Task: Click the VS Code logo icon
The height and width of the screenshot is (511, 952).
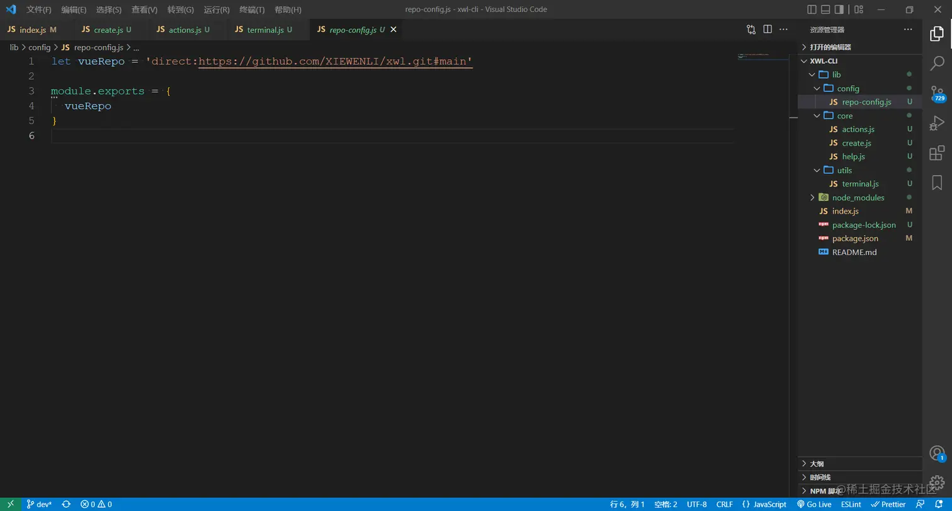Action: coord(11,9)
